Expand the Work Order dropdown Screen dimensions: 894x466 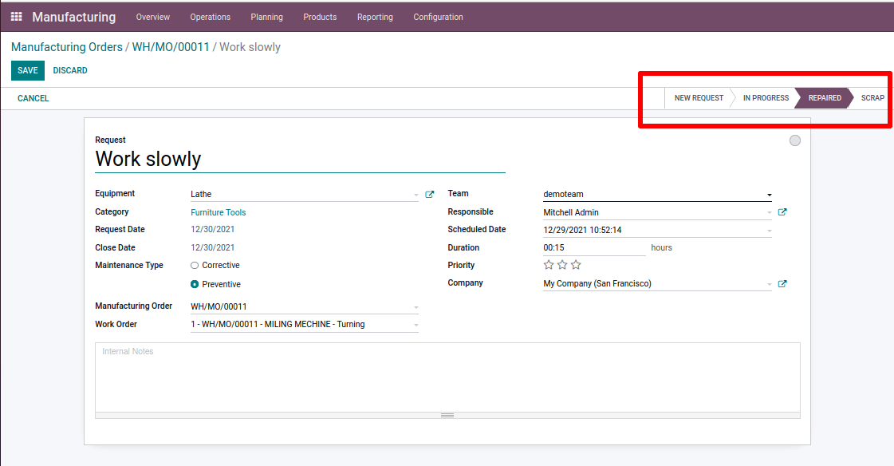pos(415,325)
